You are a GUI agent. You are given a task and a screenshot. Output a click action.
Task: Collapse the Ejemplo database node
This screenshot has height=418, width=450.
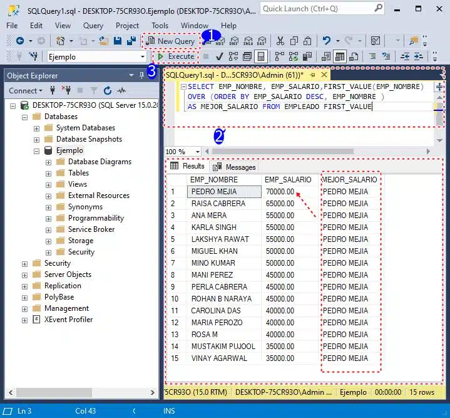36,151
